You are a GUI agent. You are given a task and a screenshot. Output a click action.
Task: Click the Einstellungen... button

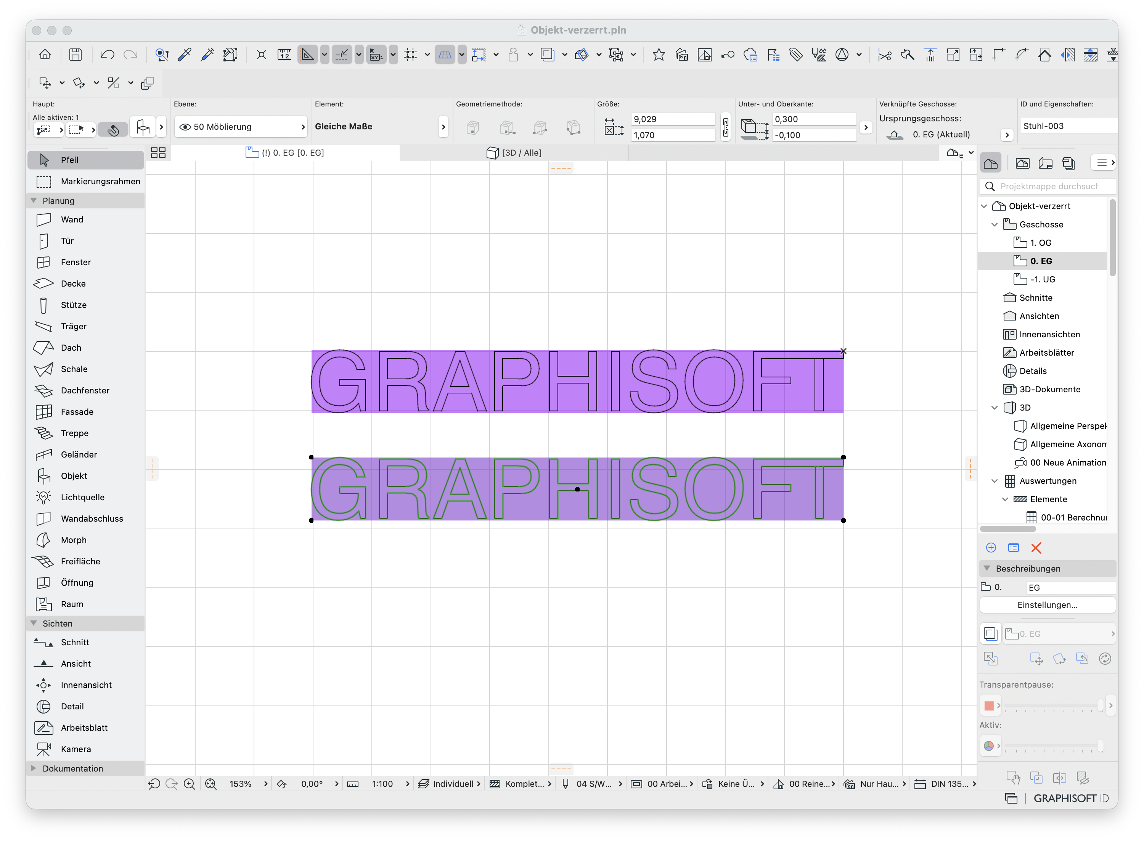coord(1047,605)
